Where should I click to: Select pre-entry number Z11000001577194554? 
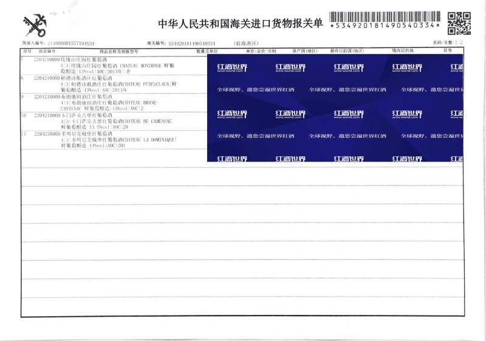[70, 43]
